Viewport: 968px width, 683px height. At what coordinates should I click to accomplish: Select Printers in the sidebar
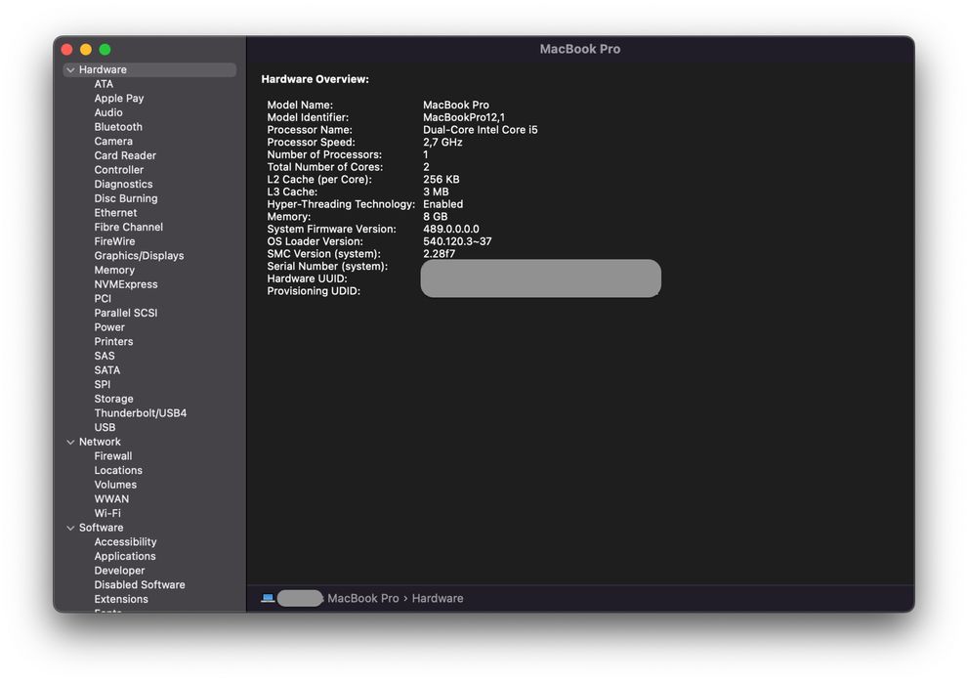point(113,342)
